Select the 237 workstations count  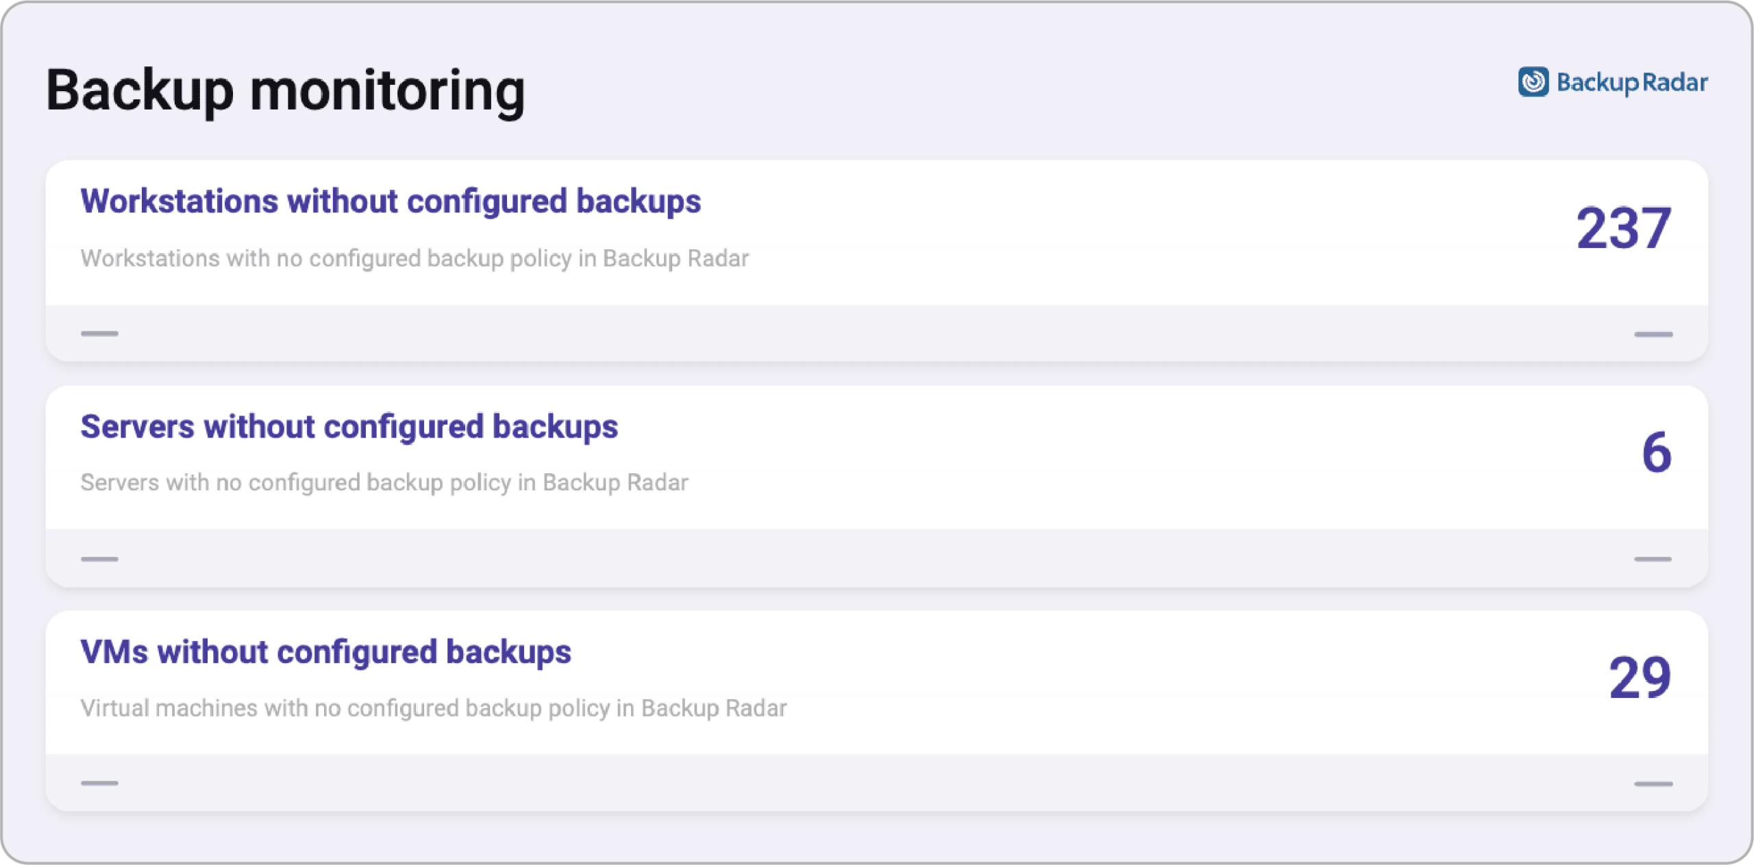coord(1623,229)
